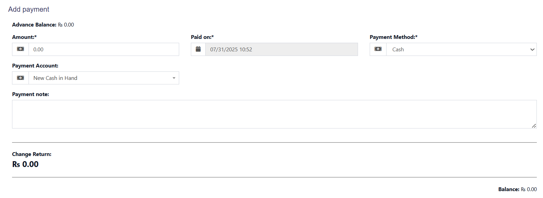Viewport: 543px width, 198px height.
Task: Click the calendar icon next to Paid on
Action: pos(198,49)
